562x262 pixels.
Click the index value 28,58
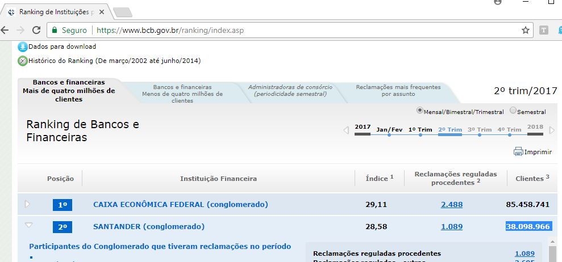coord(376,227)
